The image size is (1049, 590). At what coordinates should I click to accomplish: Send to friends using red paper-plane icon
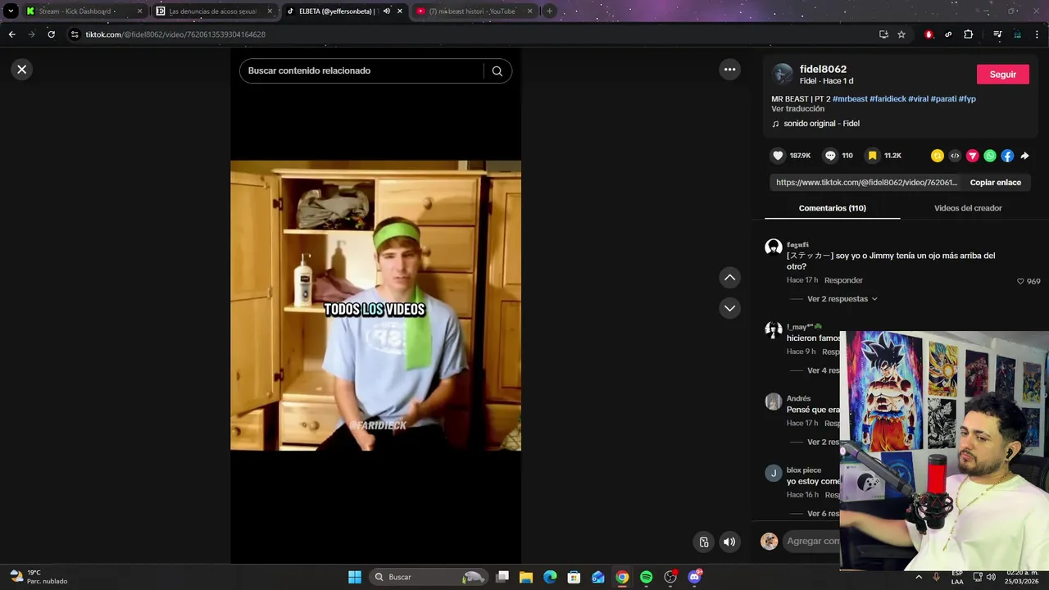click(973, 156)
